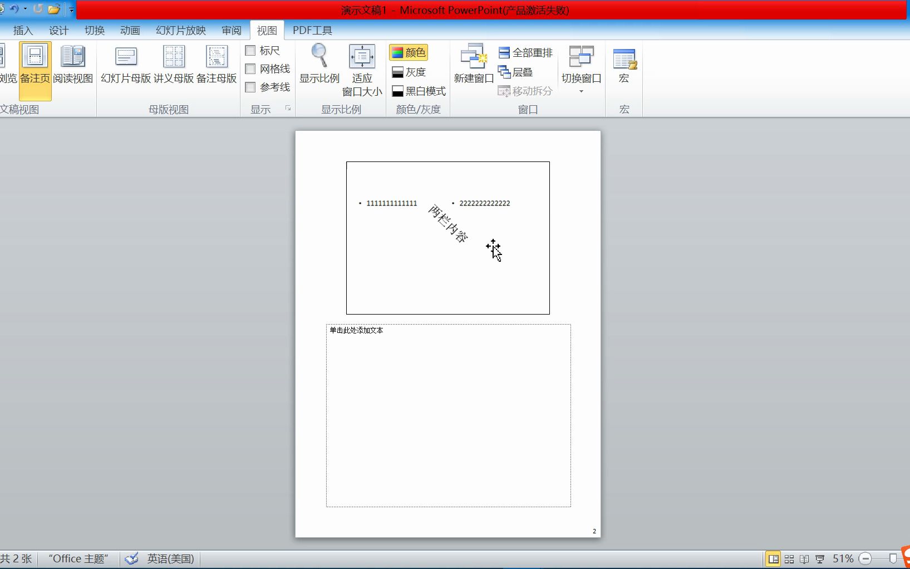Open 备注母版 notes master view
The width and height of the screenshot is (910, 569).
click(x=217, y=66)
